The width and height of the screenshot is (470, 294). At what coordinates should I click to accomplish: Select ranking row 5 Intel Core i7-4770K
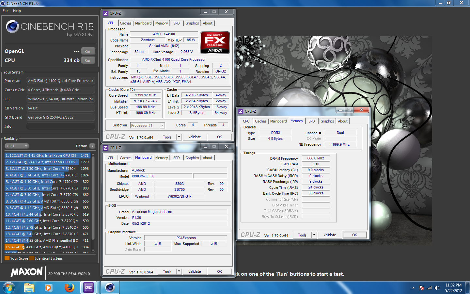click(x=47, y=182)
